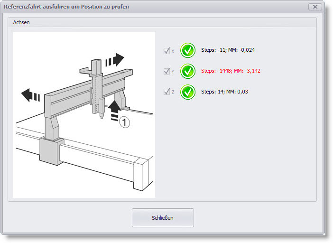The height and width of the screenshot is (243, 333).
Task: Click the green checkmark icon for Z axis
Action: tap(188, 92)
